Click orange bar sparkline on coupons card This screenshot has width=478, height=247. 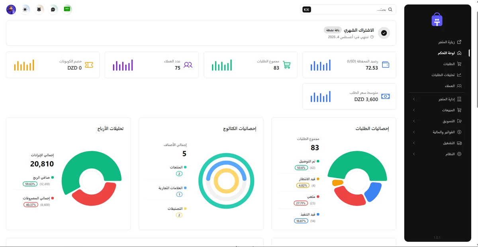[24, 65]
